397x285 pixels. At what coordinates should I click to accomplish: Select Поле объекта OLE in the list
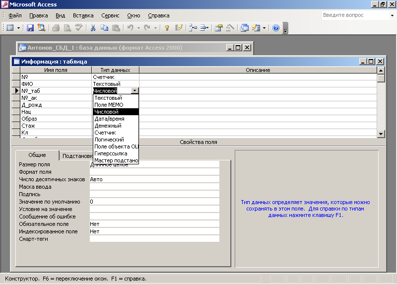point(116,146)
